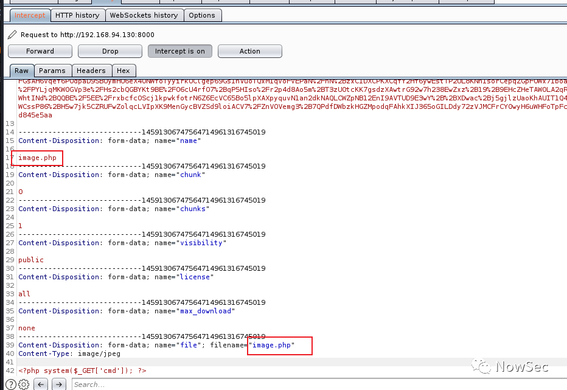The height and width of the screenshot is (390, 567).
Task: Click Content-Type: image/jpeg line
Action: coord(69,353)
